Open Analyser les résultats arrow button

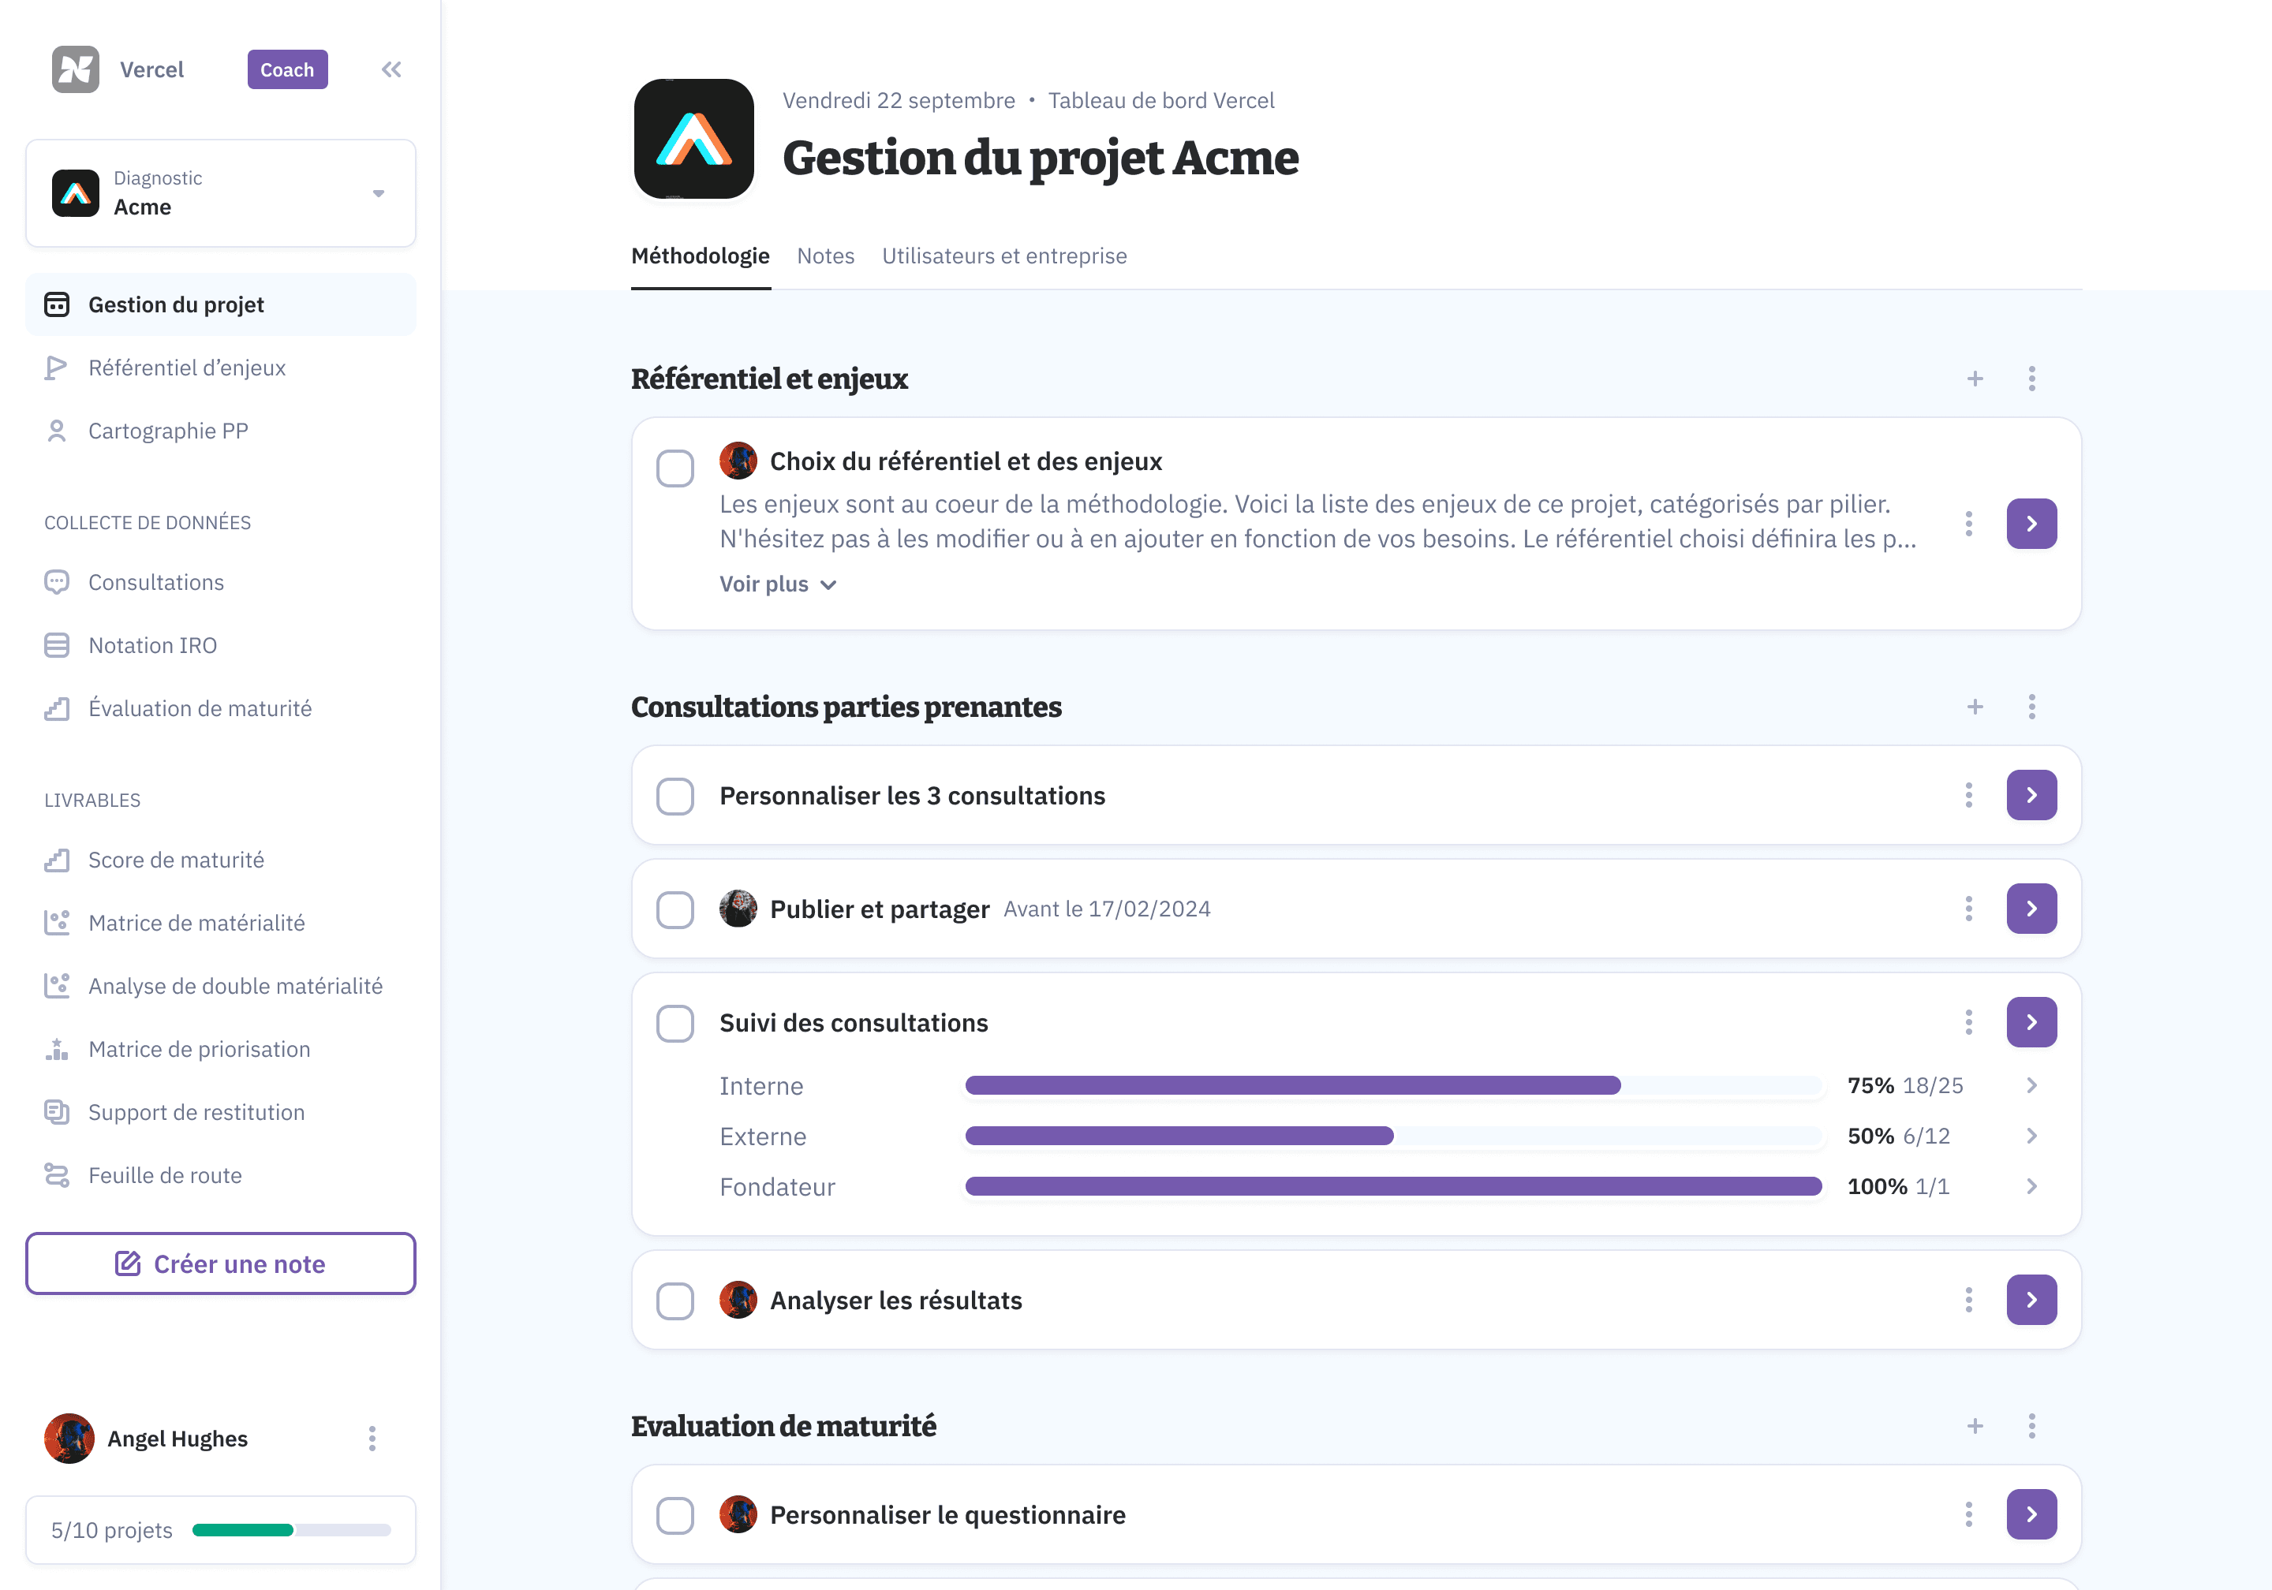[x=2031, y=1301]
